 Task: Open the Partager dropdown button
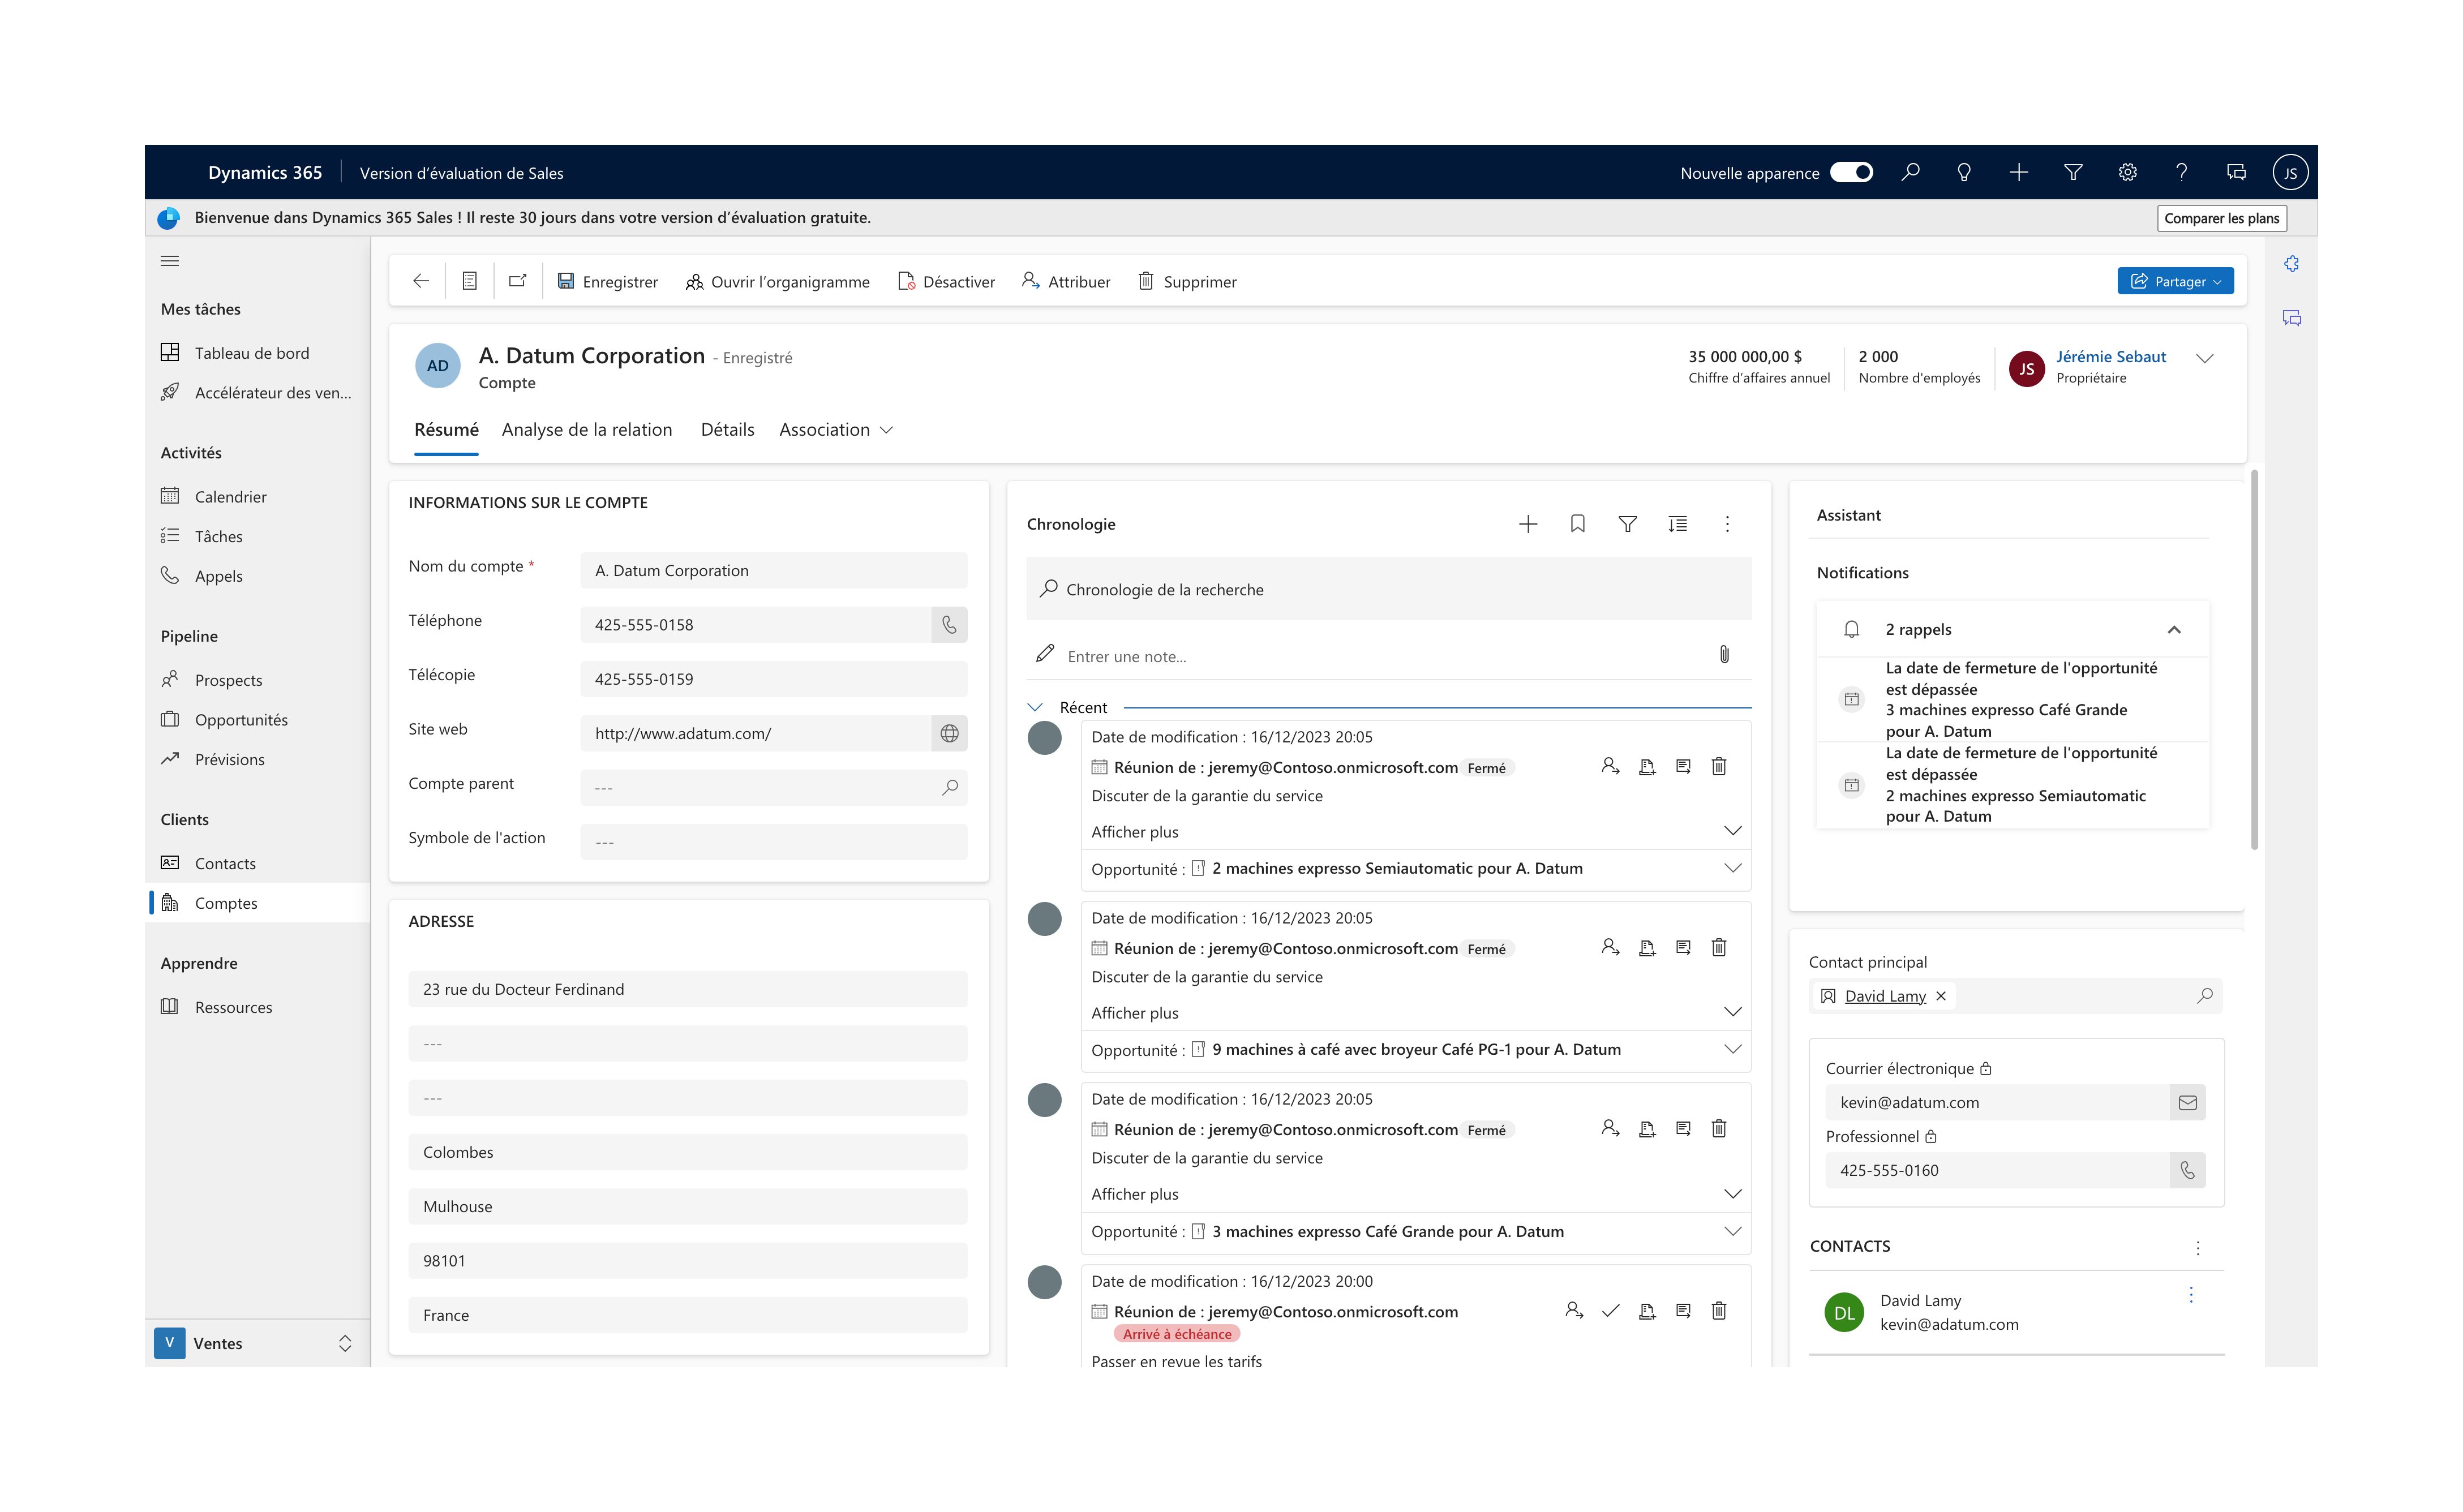coord(2175,281)
